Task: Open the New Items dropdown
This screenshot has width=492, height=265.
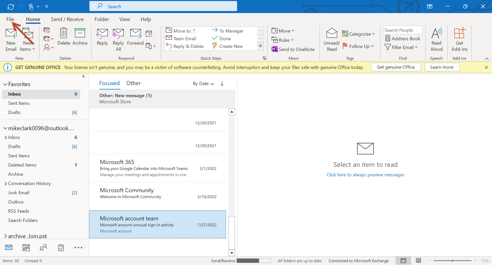Action: pyautogui.click(x=27, y=39)
